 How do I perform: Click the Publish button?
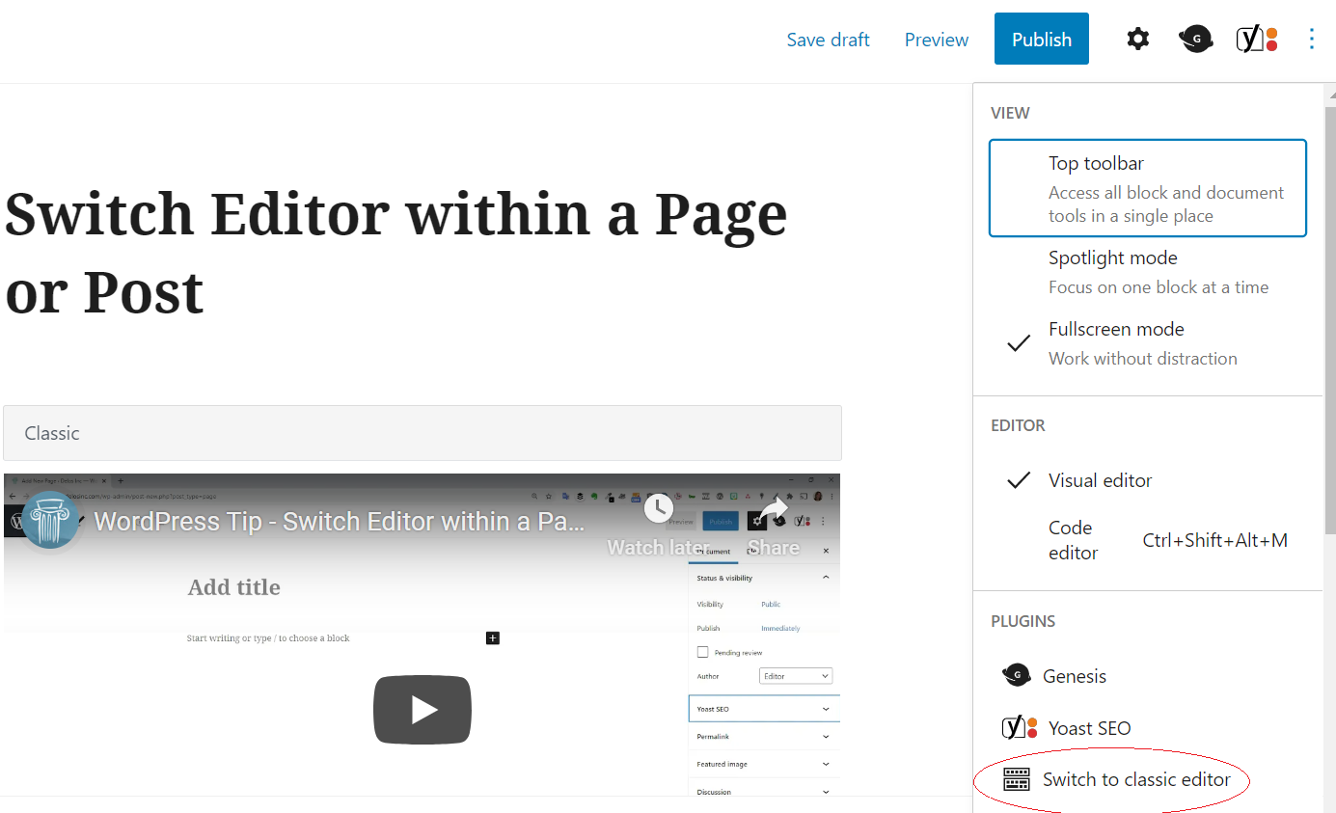[1041, 39]
